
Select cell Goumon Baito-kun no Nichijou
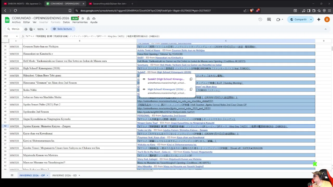coord(80,46)
